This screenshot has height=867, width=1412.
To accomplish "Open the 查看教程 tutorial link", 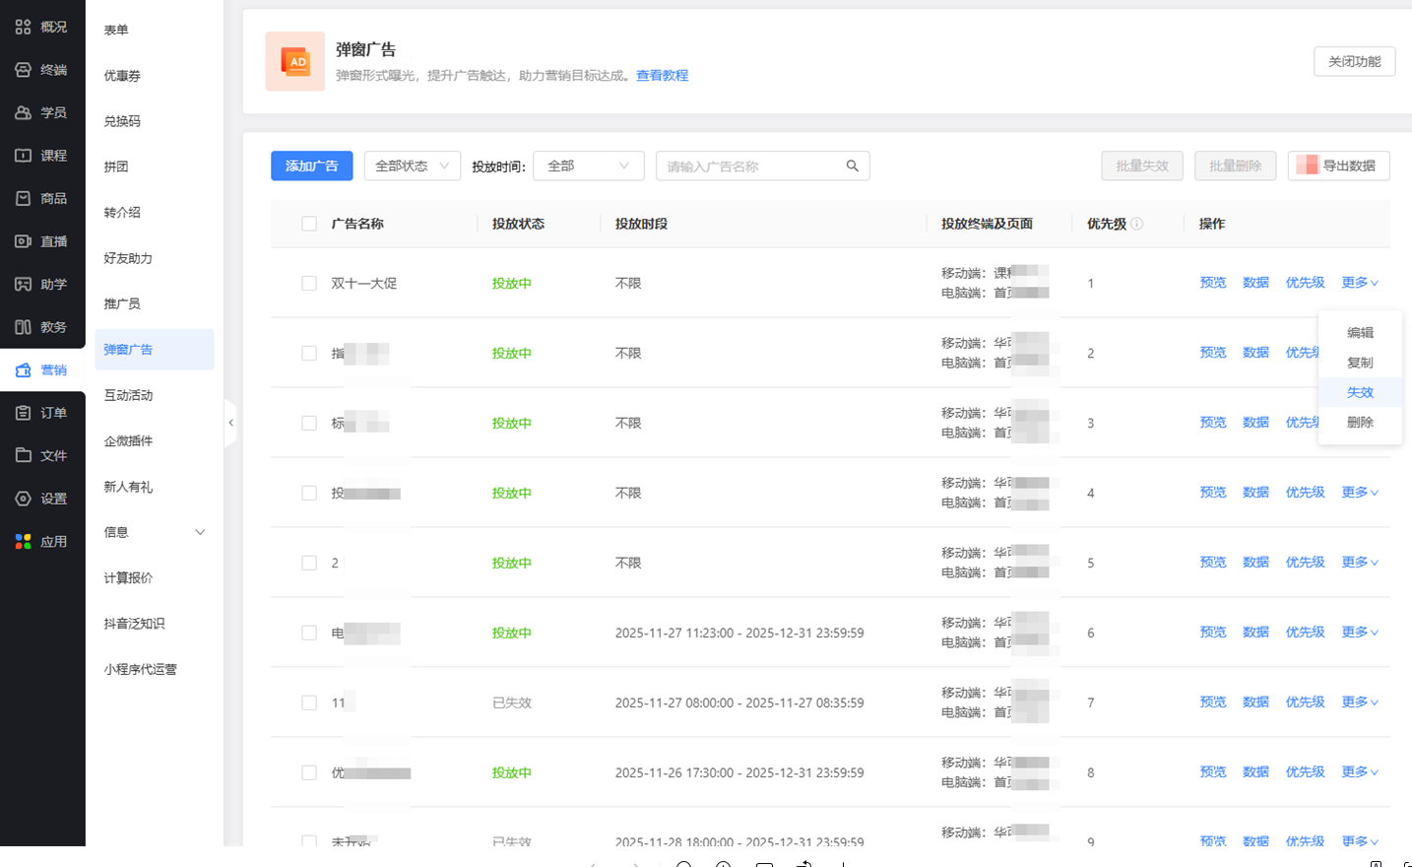I will [662, 76].
